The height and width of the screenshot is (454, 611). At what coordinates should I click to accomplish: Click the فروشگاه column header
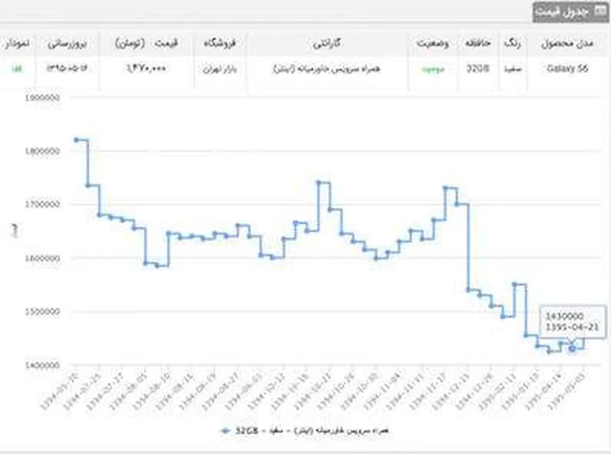[221, 44]
